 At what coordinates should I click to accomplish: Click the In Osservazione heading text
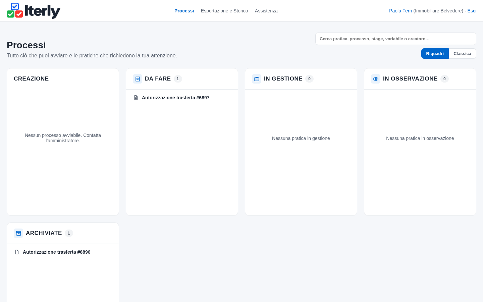click(410, 79)
